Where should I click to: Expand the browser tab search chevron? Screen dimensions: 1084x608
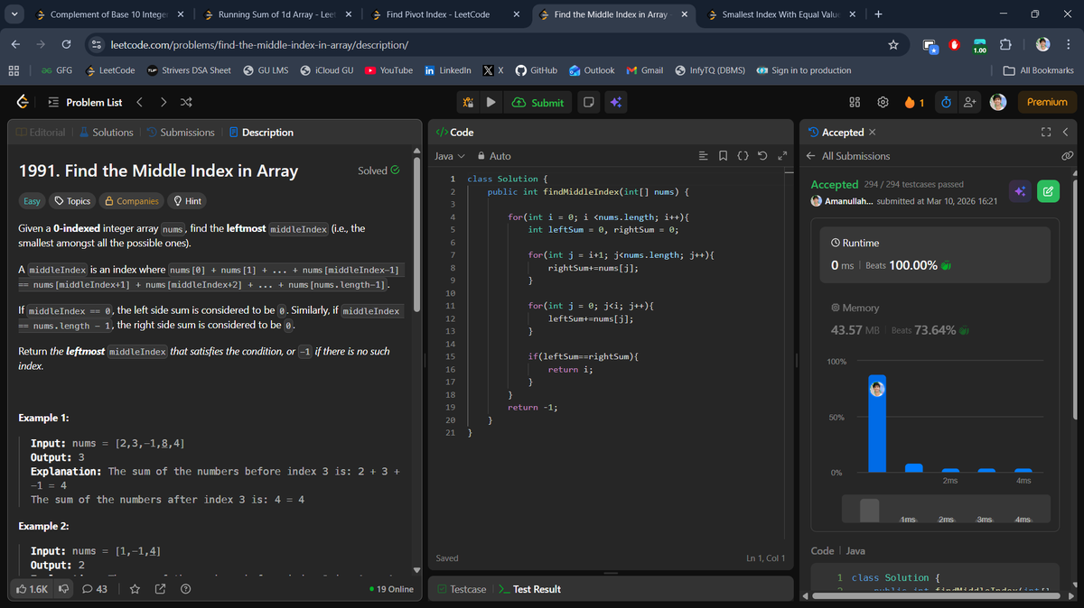click(x=14, y=14)
